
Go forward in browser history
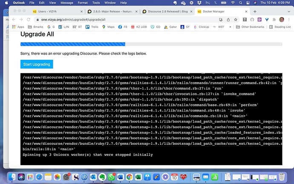(x=21, y=20)
